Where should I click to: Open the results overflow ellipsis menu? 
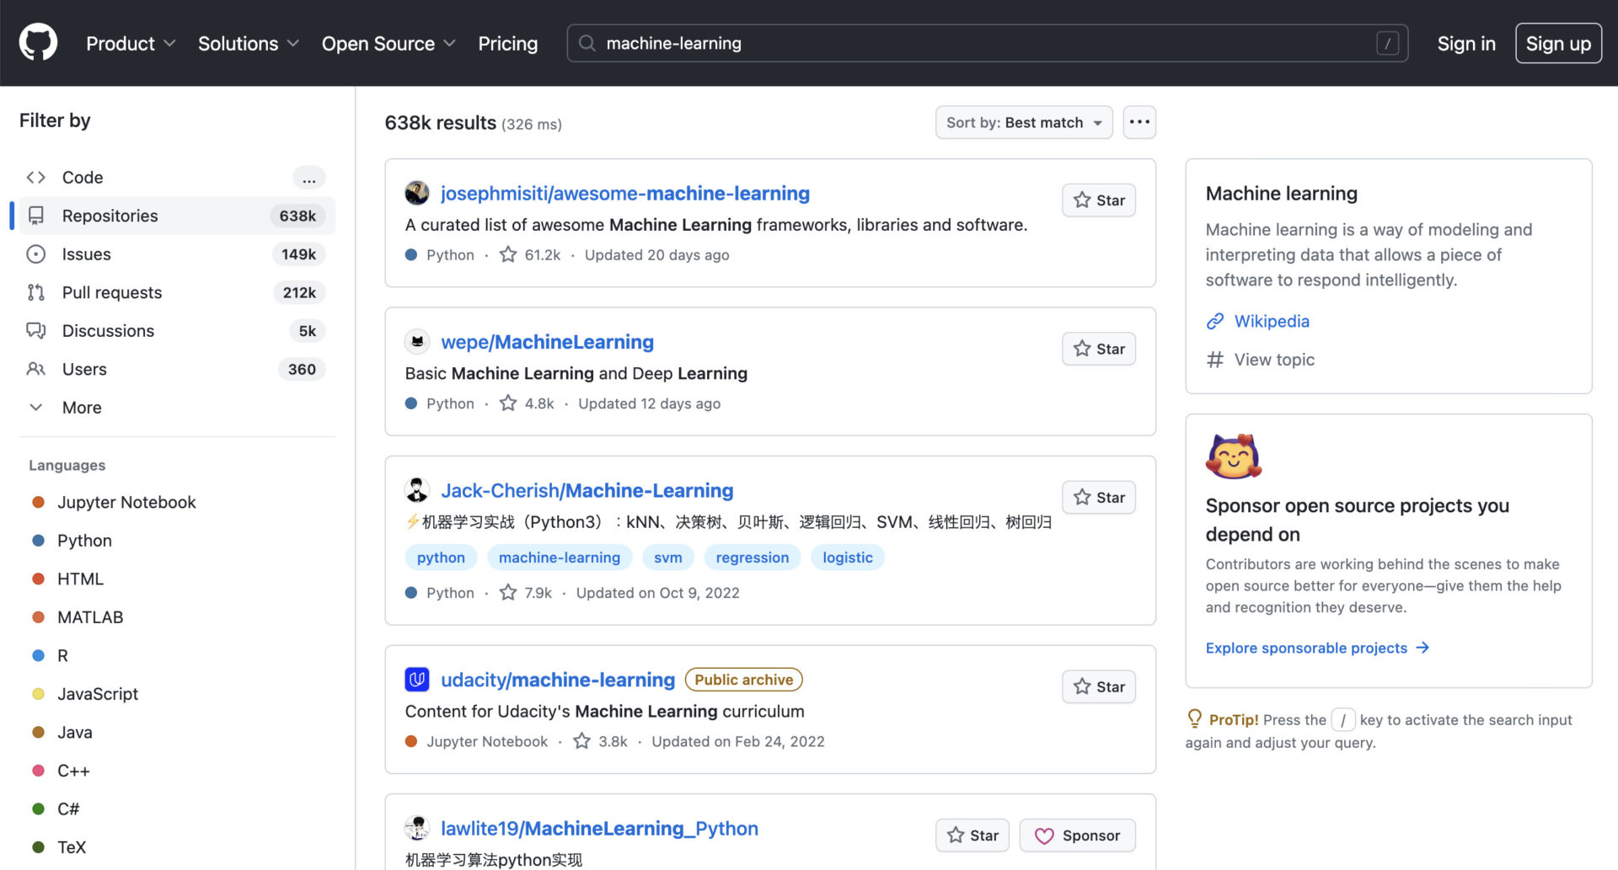1139,122
